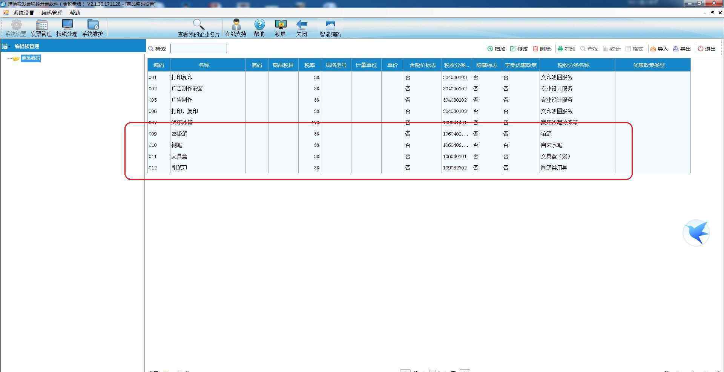Click 自来水笔 classification cell

[x=577, y=145]
